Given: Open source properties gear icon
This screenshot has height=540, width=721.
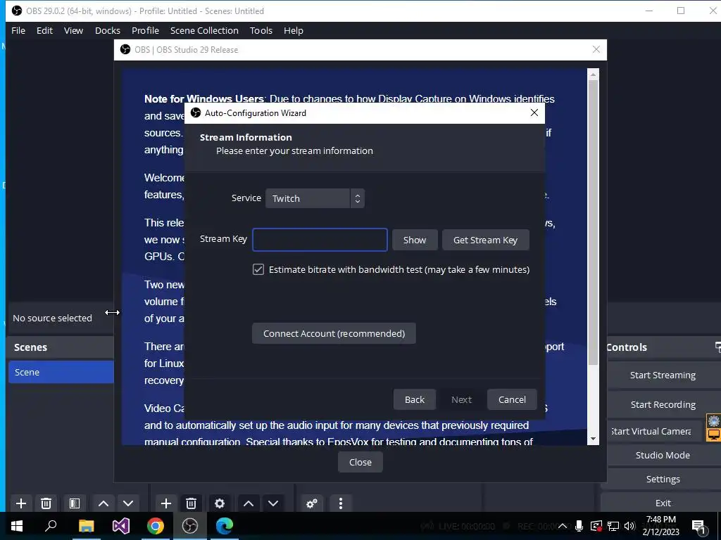Looking at the screenshot, I should click(220, 503).
